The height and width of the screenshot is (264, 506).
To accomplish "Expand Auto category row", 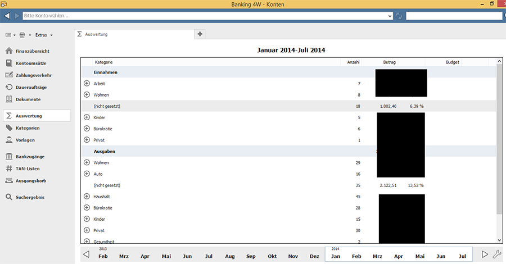I will coord(87,174).
